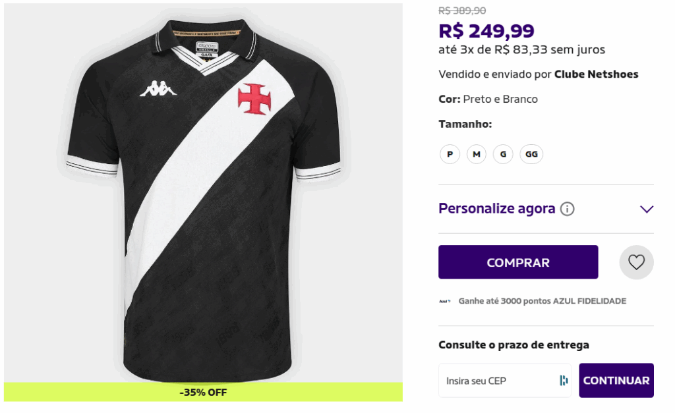Select size P
The height and width of the screenshot is (413, 675).
[450, 153]
